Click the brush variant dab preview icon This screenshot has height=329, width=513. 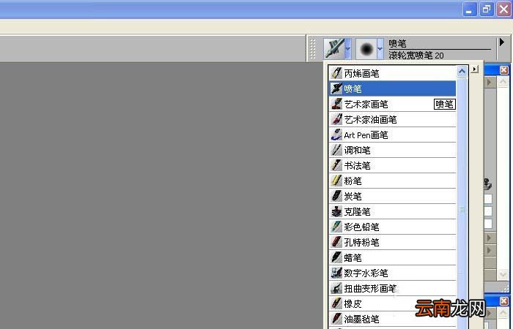click(x=366, y=49)
